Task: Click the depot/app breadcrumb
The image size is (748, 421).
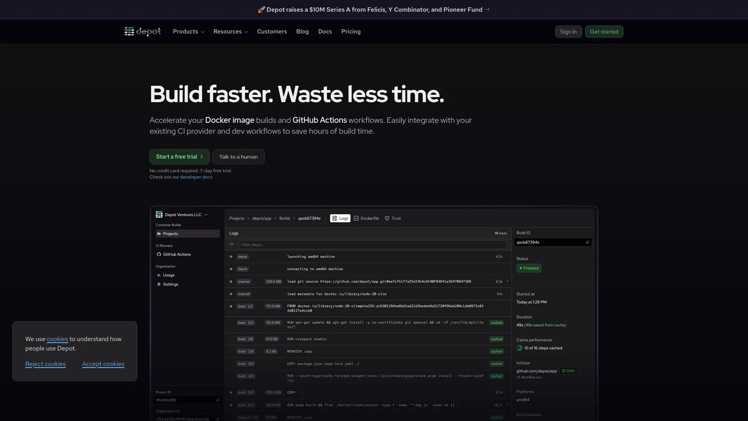Action: coord(262,218)
